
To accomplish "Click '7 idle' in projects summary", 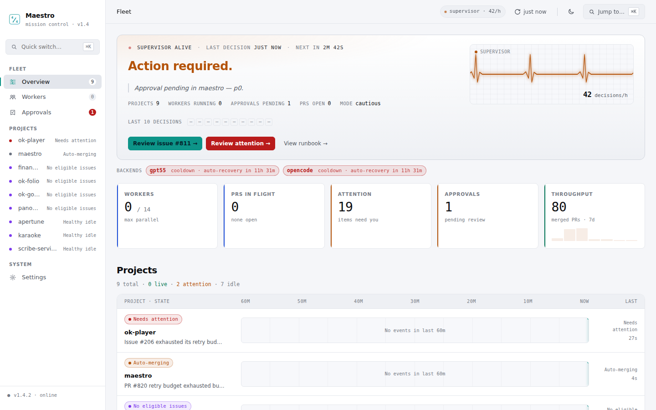I will 230,284.
